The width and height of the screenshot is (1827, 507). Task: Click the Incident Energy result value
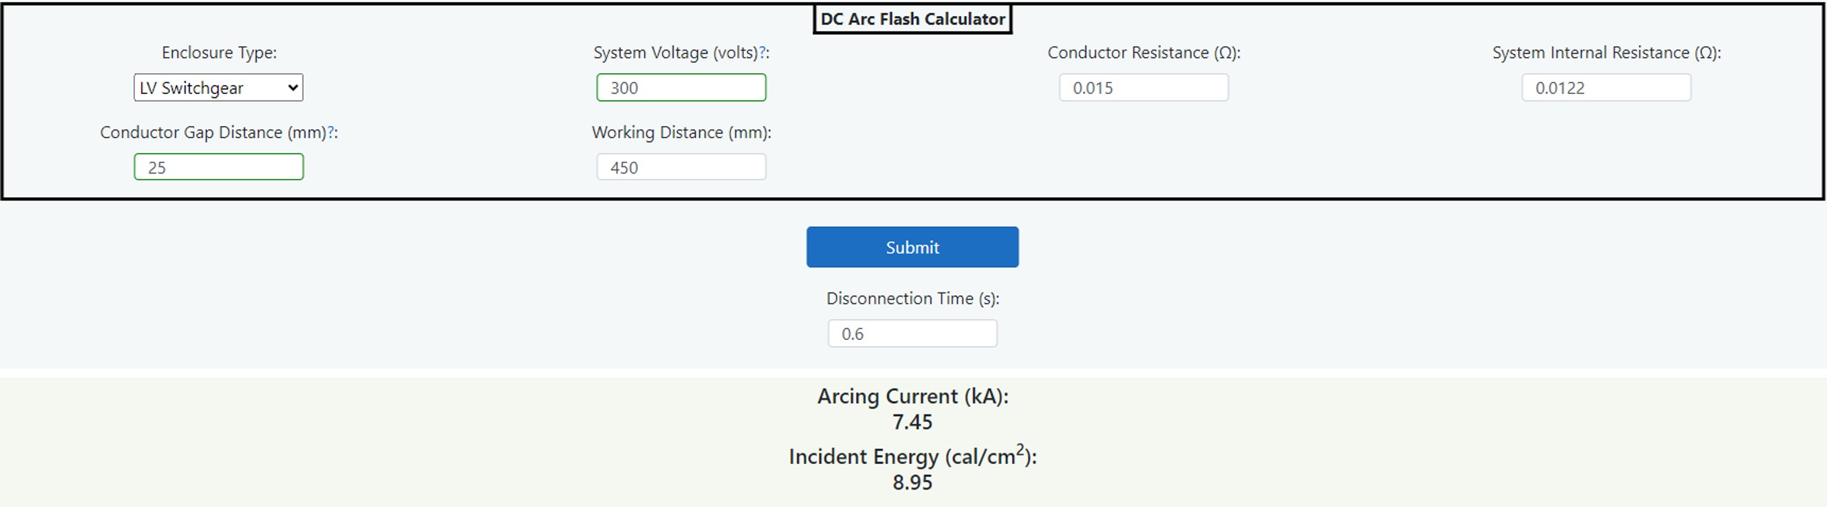(x=912, y=482)
